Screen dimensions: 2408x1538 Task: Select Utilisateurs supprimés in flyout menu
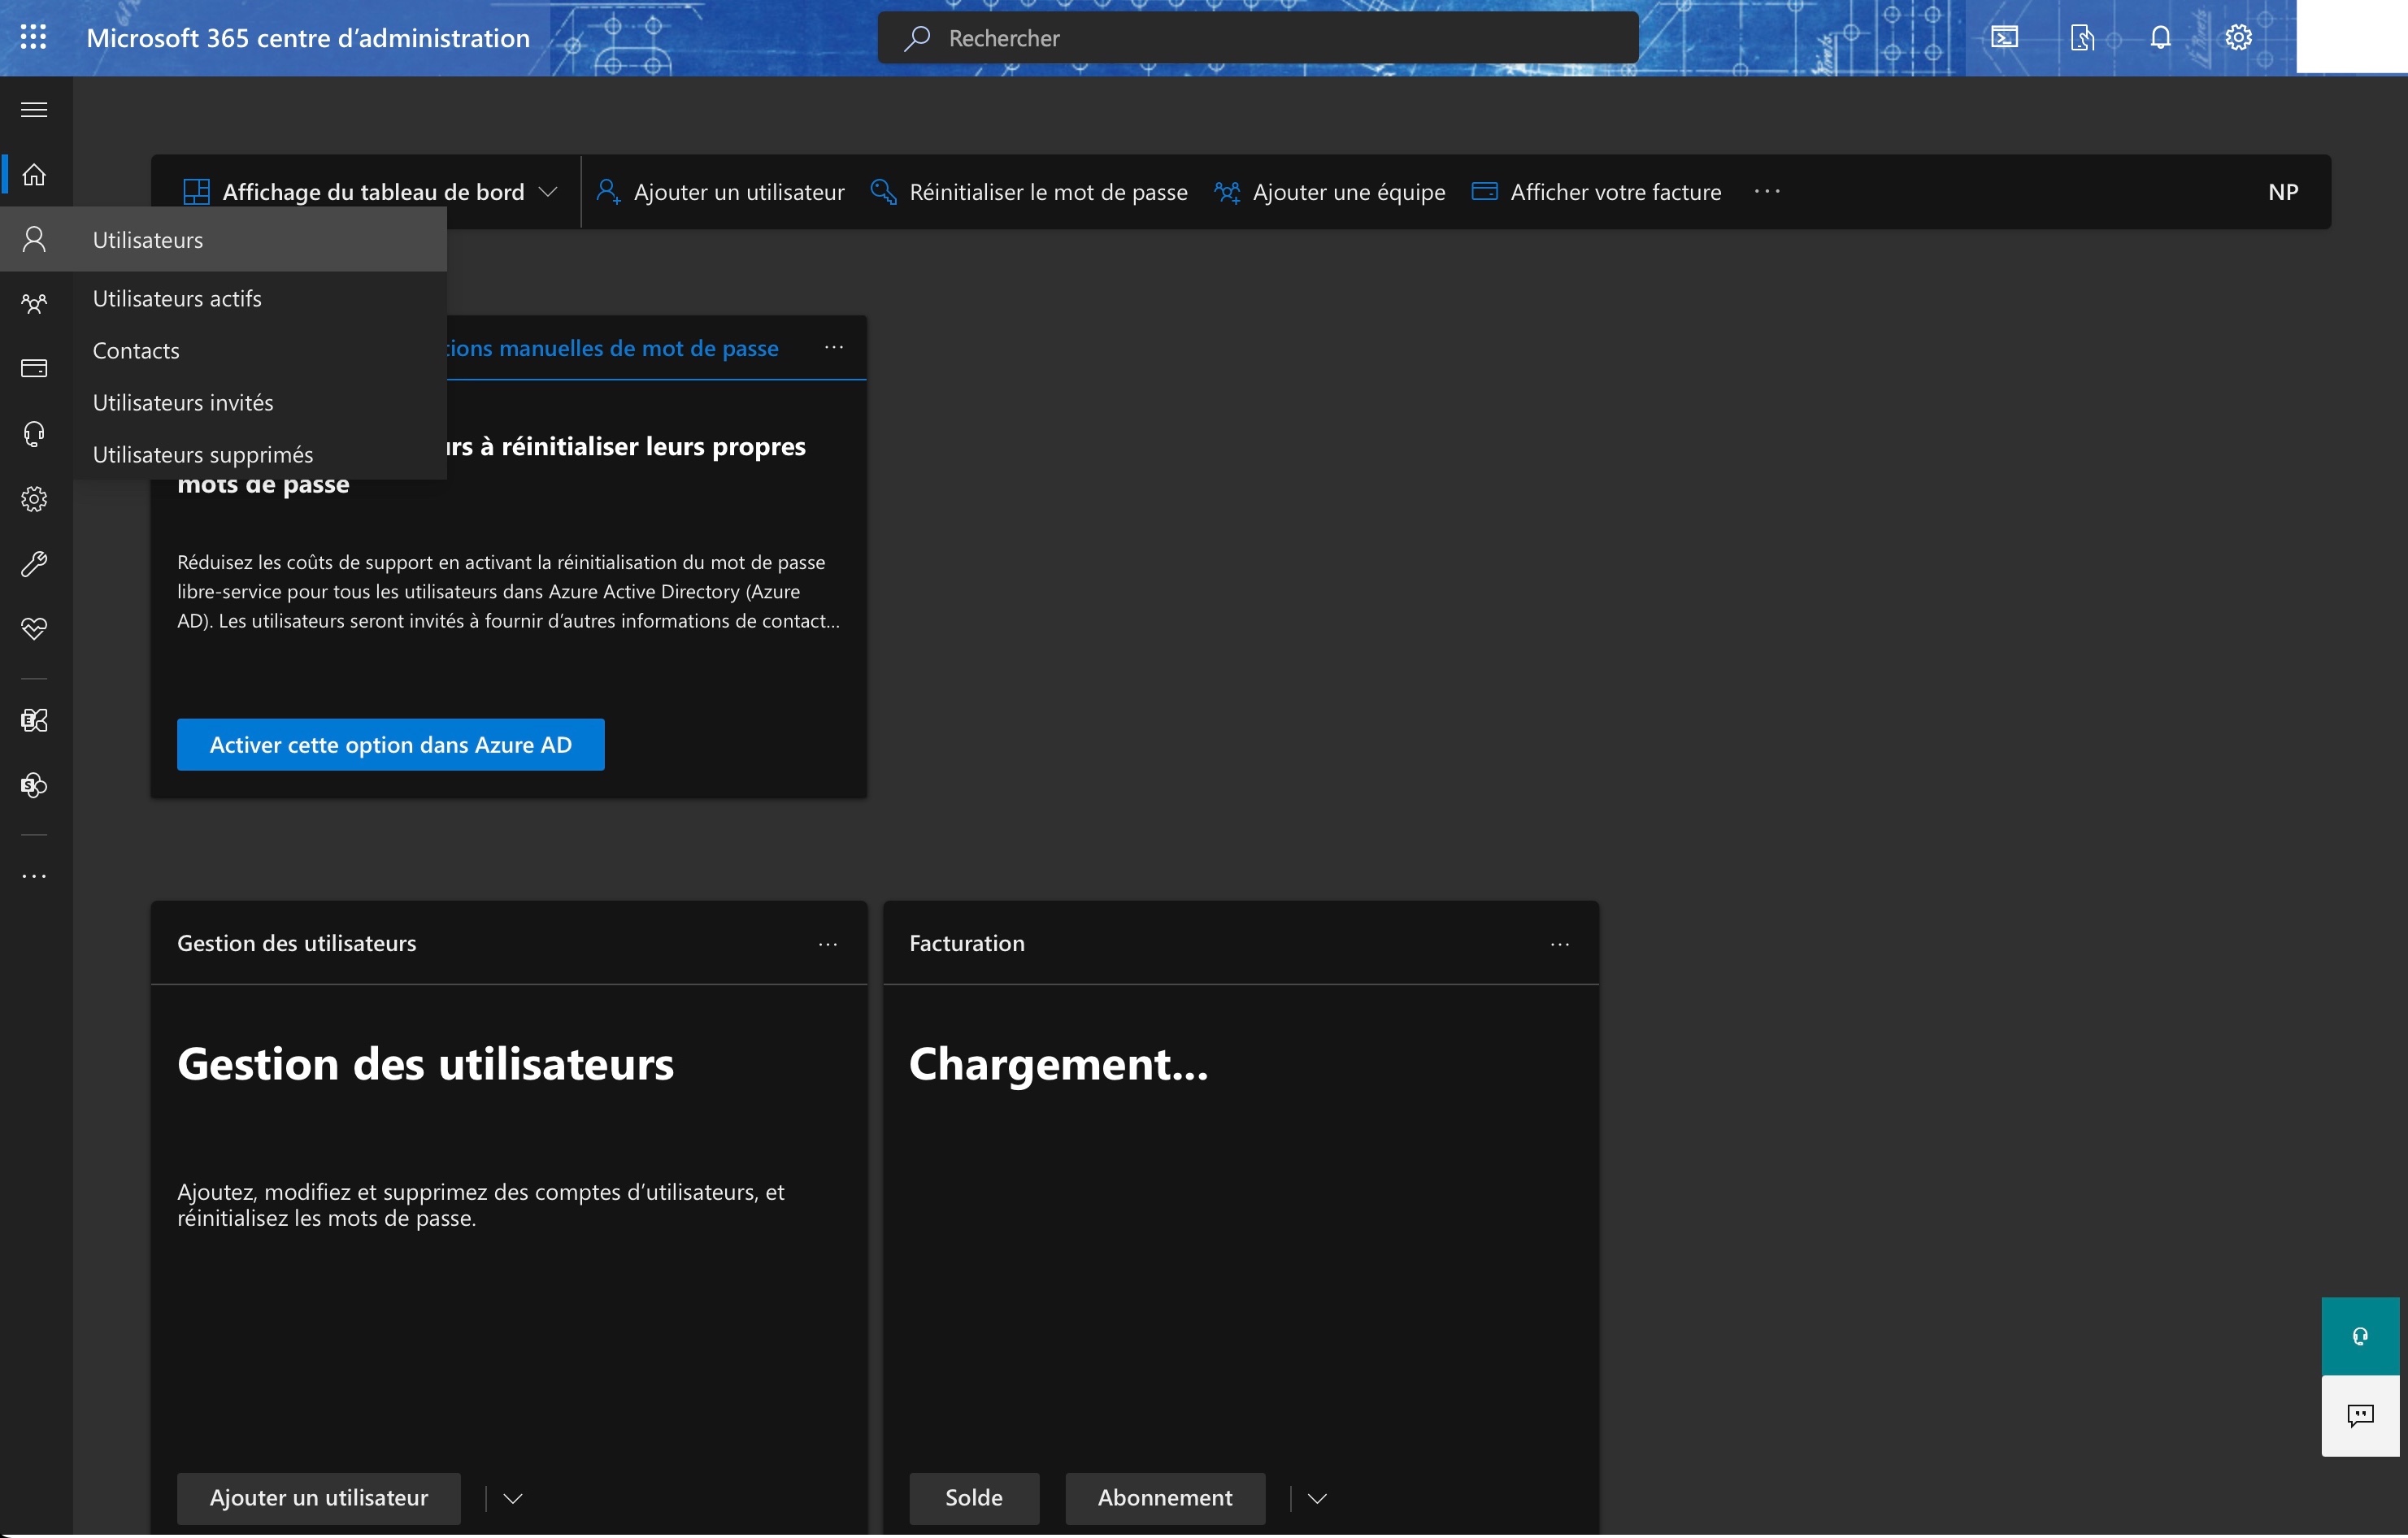click(x=203, y=455)
